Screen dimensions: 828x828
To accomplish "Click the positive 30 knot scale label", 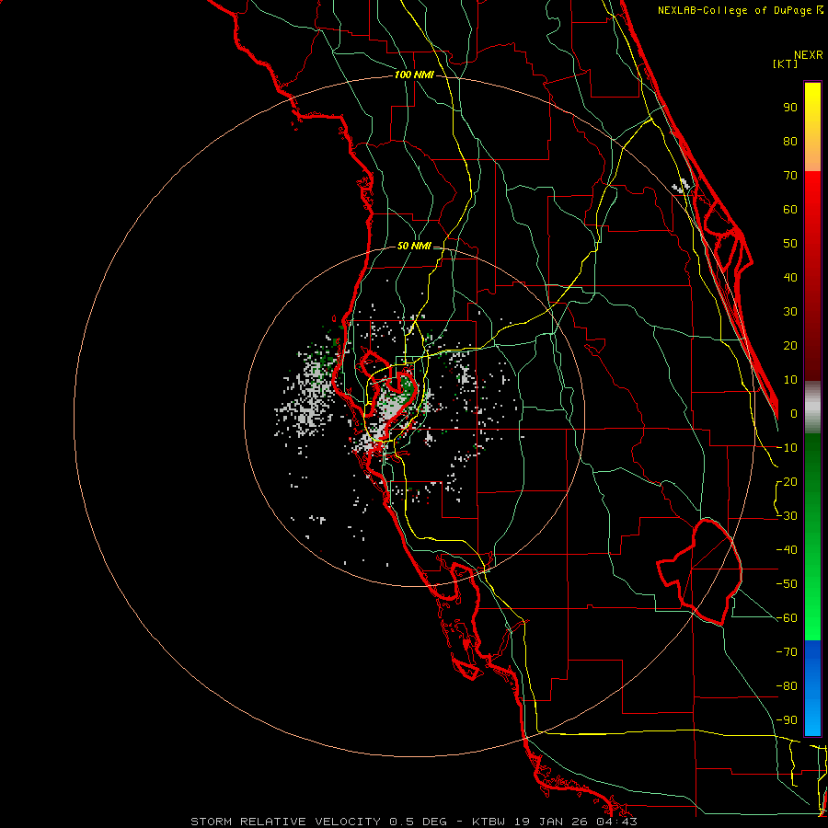I will (790, 312).
